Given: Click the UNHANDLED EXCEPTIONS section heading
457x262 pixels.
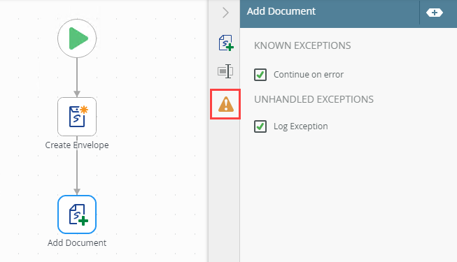Looking at the screenshot, I should click(314, 99).
